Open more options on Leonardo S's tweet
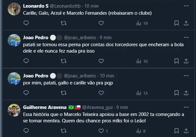196x137 pixels. (186, 6)
